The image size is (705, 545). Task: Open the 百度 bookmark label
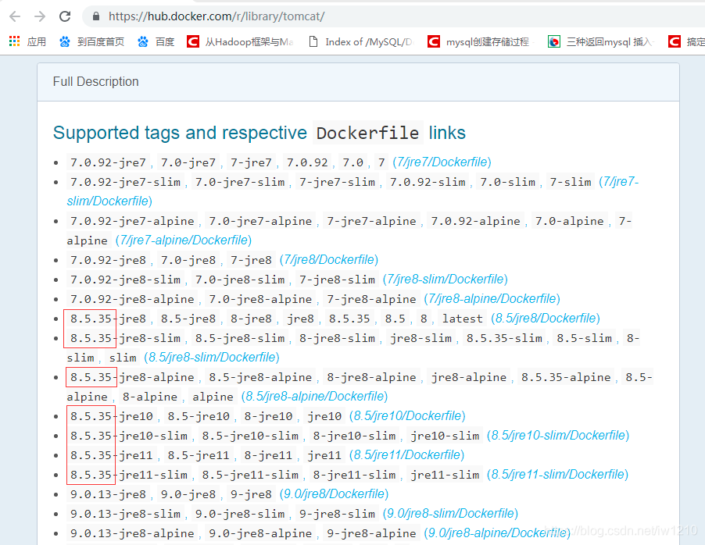tap(165, 42)
